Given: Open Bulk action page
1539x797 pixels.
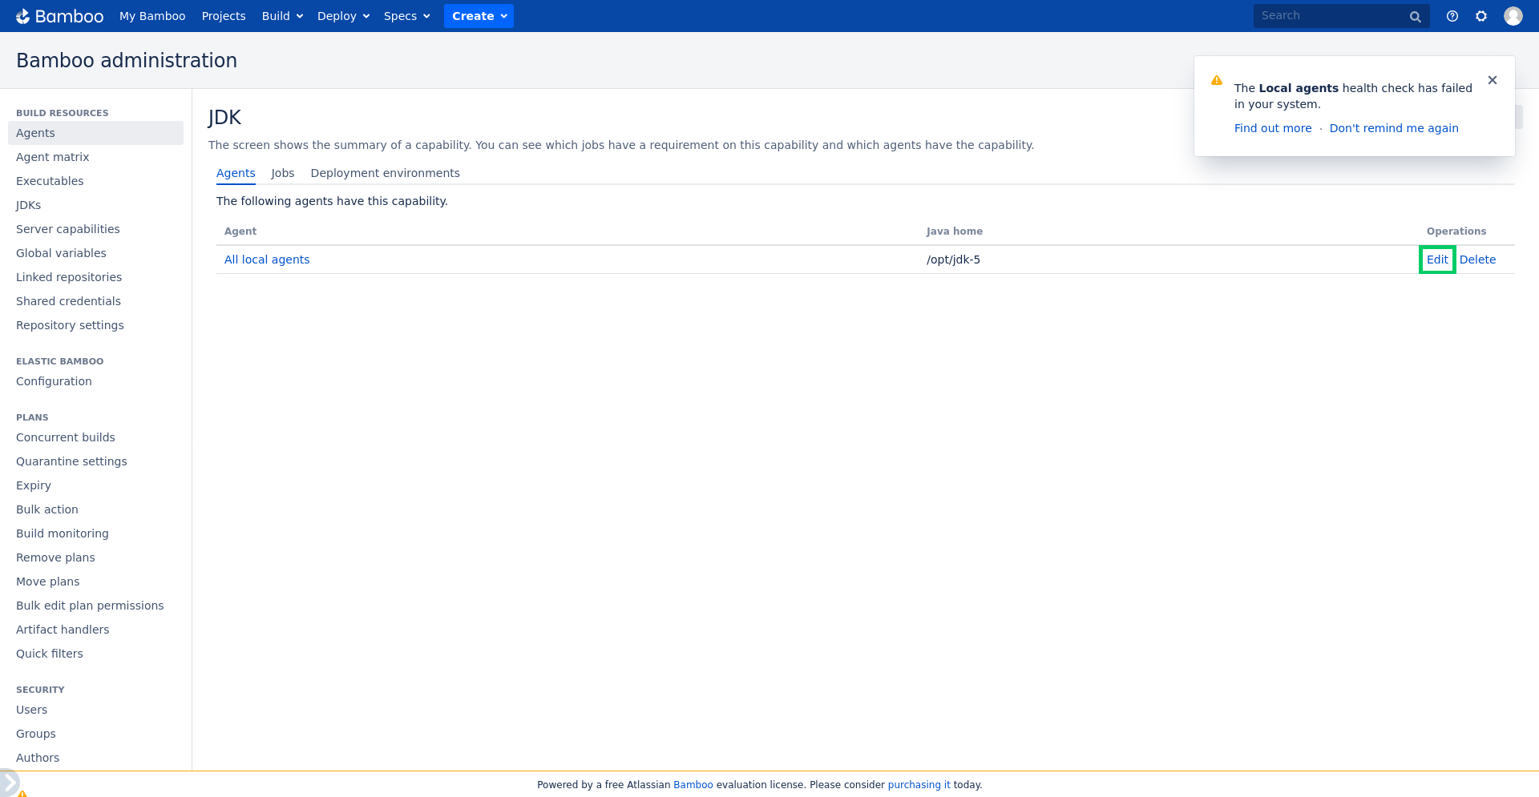Looking at the screenshot, I should 95,509.
